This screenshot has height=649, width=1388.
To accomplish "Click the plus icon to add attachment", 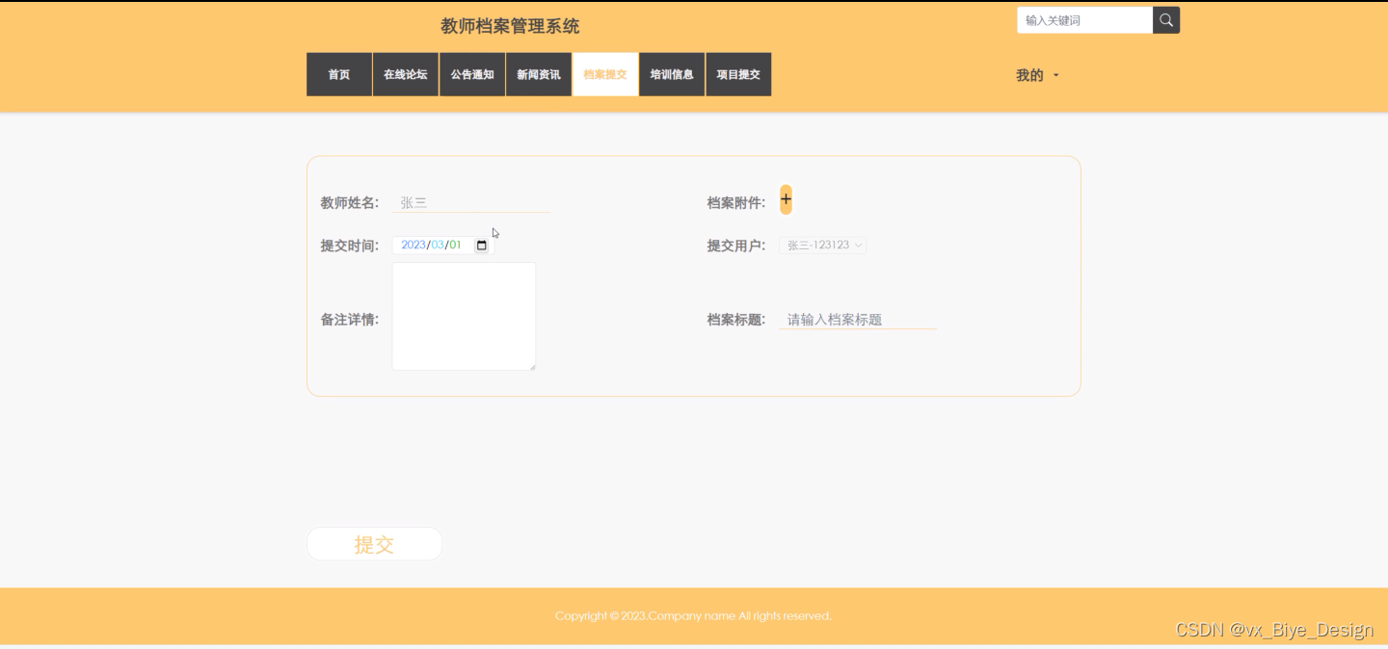I will pyautogui.click(x=786, y=199).
